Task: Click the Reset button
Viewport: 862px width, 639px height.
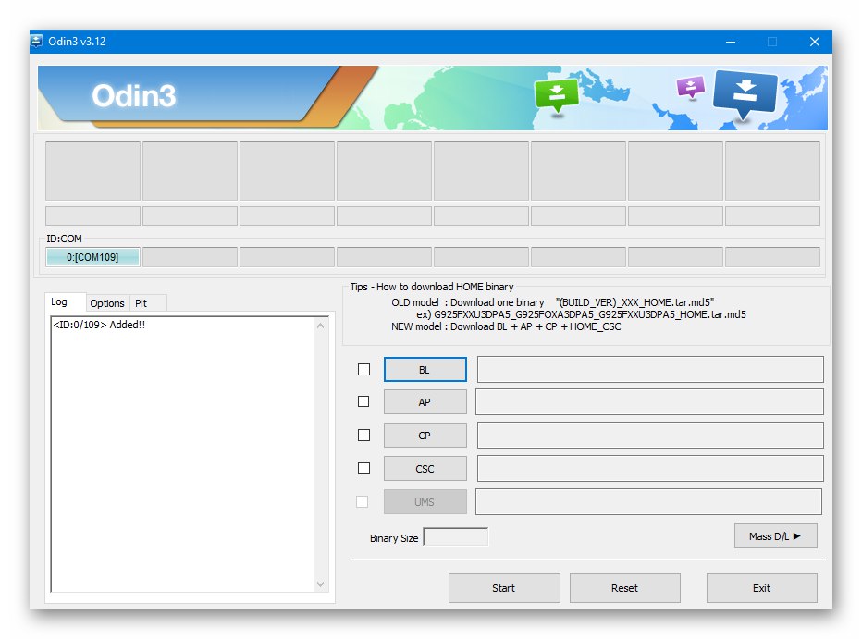Action: coord(625,588)
